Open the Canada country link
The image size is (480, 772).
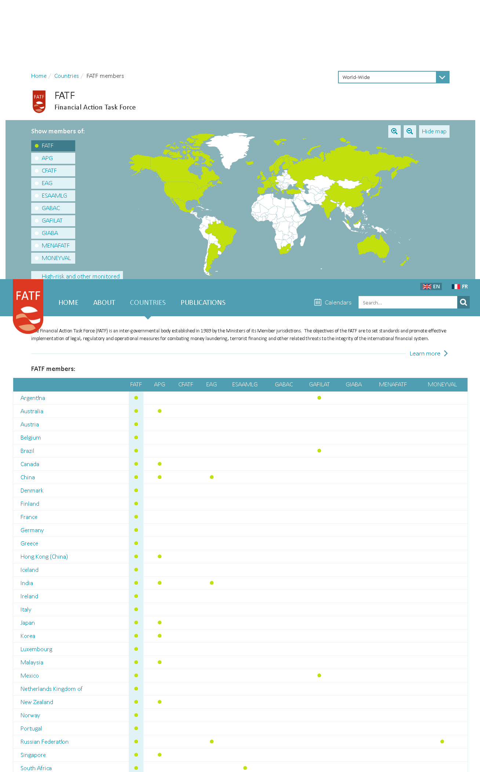coord(30,464)
